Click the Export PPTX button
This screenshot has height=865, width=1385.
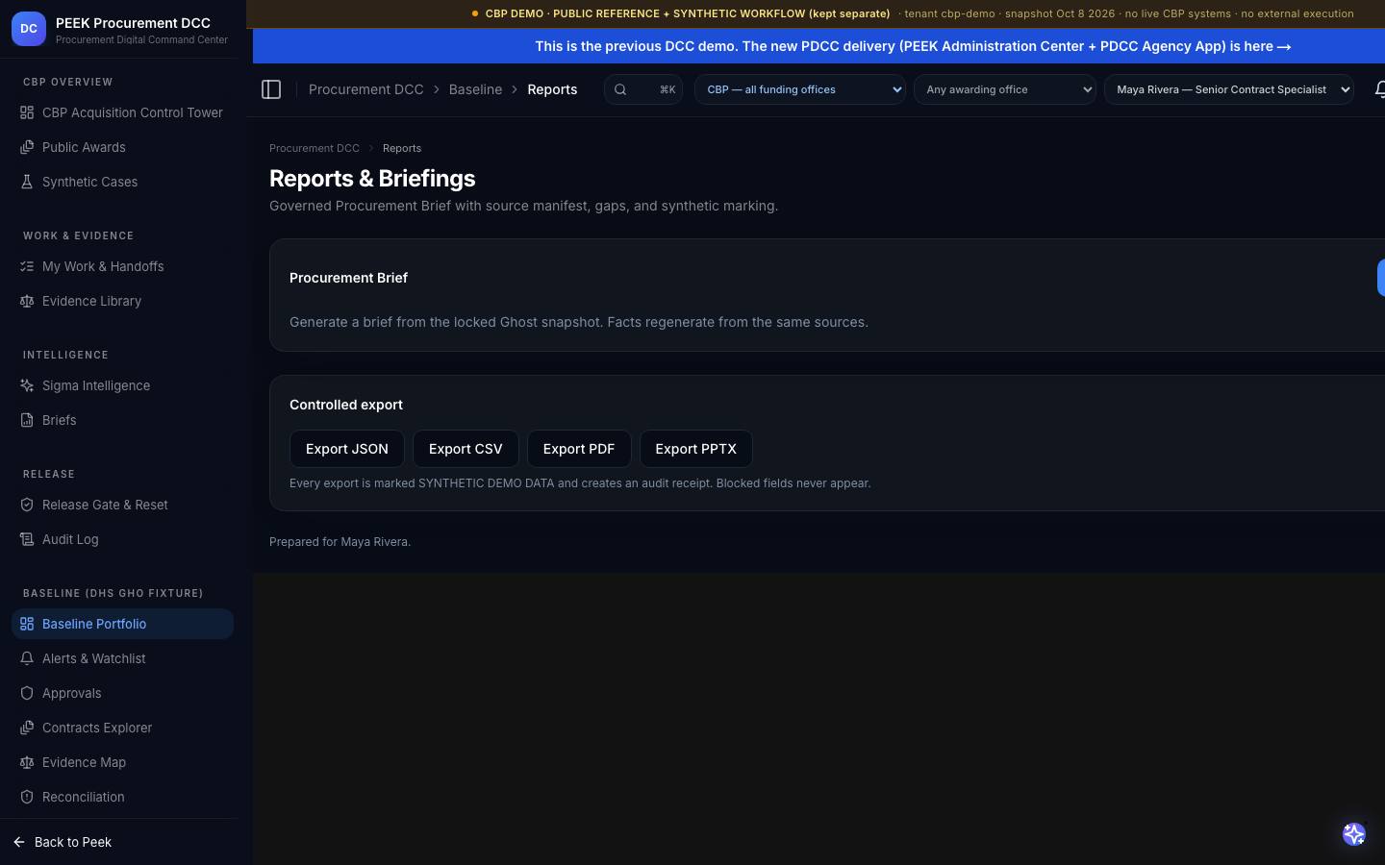pyautogui.click(x=696, y=449)
